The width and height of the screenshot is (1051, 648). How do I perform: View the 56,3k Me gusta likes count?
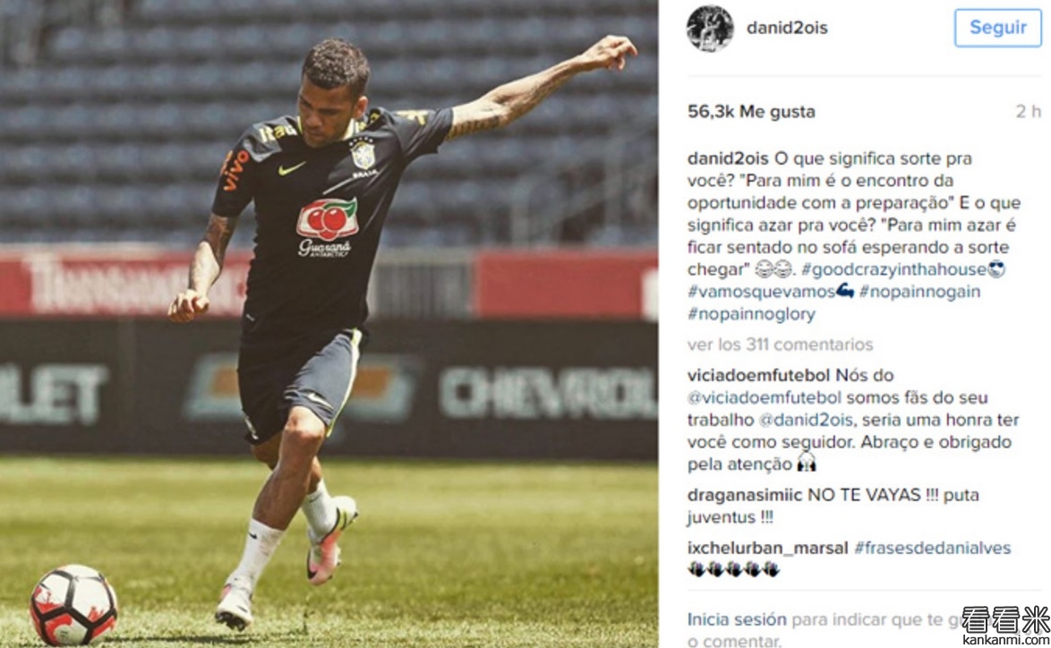click(x=751, y=111)
